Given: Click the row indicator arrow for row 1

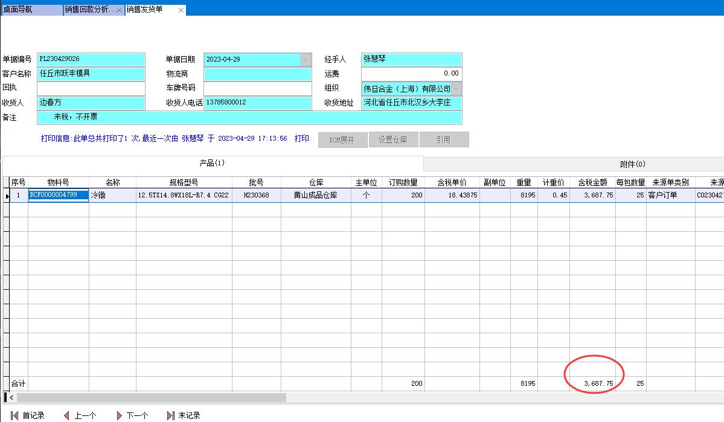Looking at the screenshot, I should point(7,196).
